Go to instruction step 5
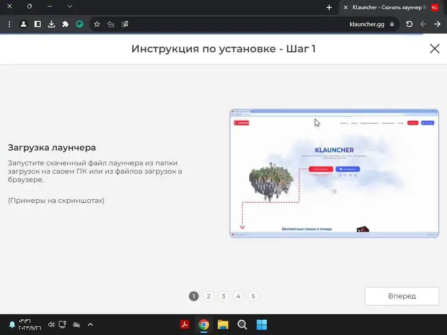447x335 pixels. point(253,296)
